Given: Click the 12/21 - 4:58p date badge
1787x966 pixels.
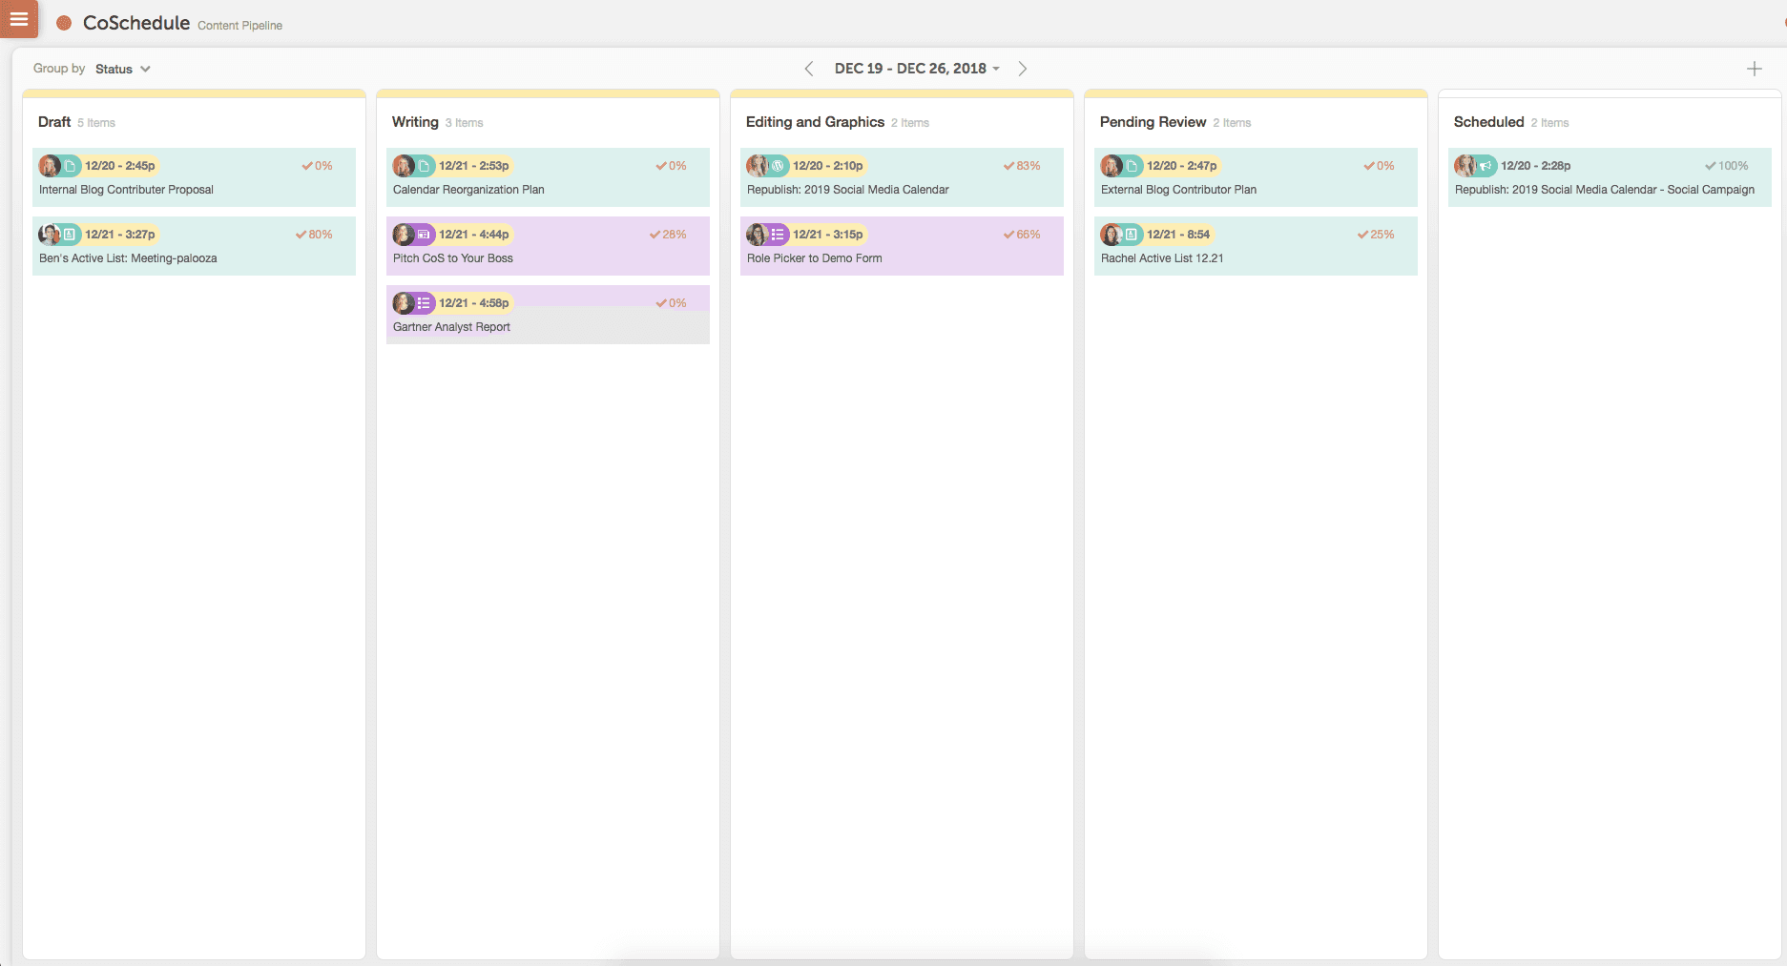Looking at the screenshot, I should [474, 303].
